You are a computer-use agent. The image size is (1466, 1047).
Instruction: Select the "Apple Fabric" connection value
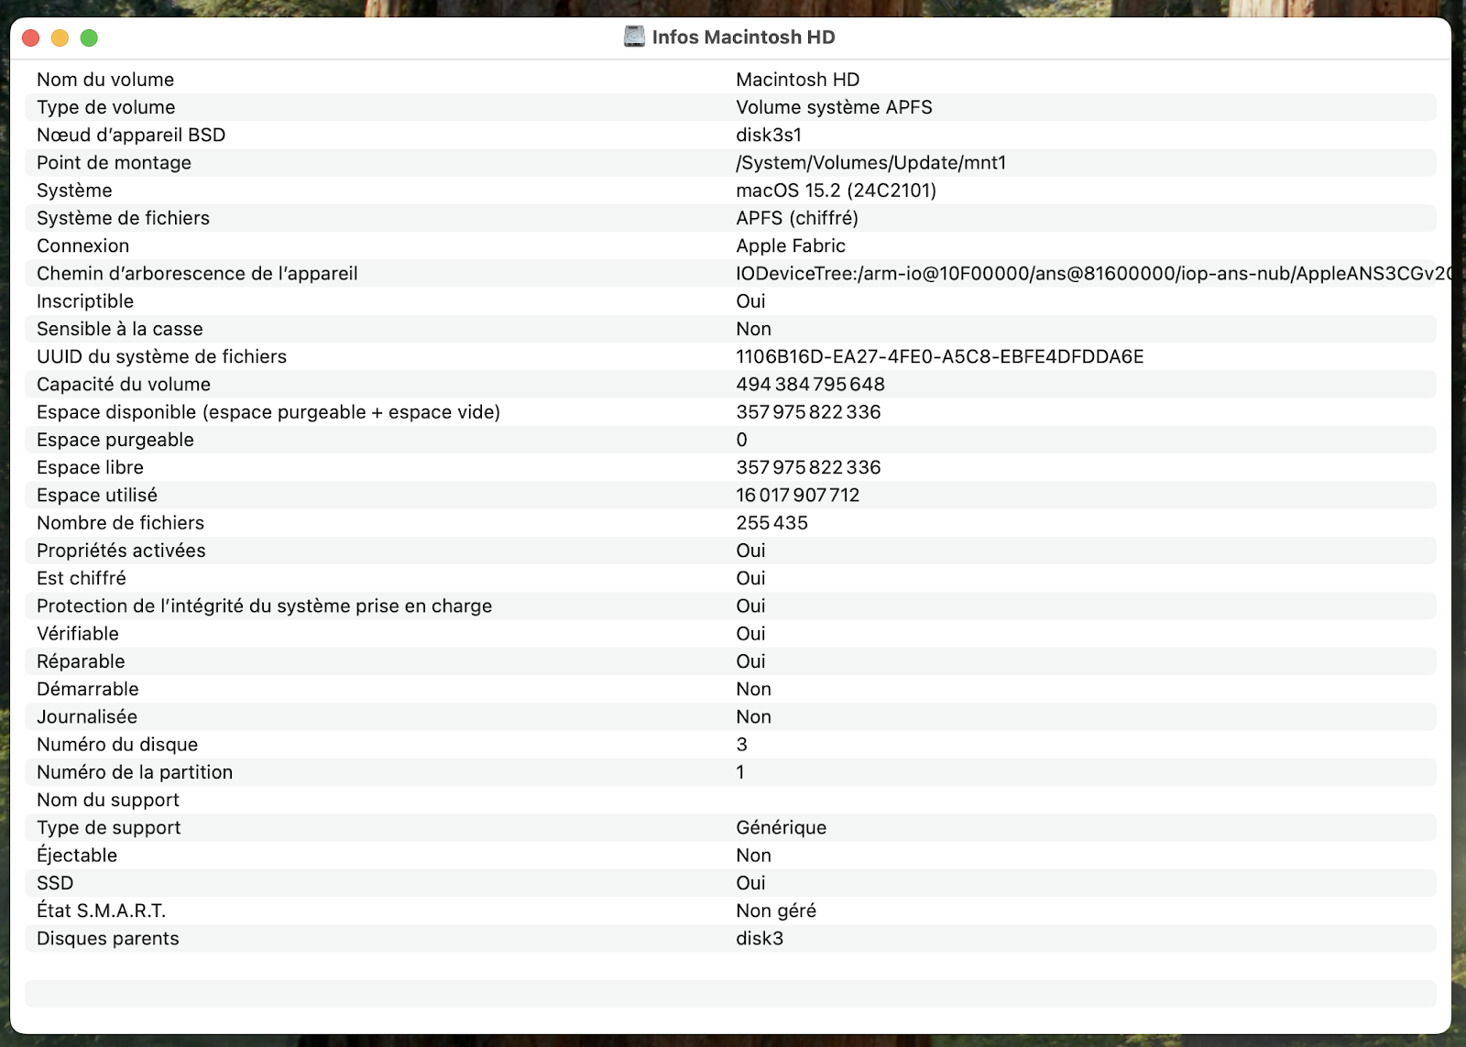[x=791, y=245]
